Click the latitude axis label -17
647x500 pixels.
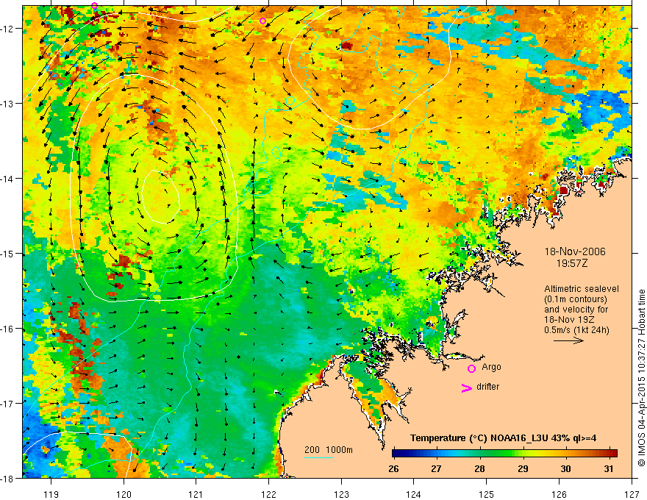coord(7,403)
